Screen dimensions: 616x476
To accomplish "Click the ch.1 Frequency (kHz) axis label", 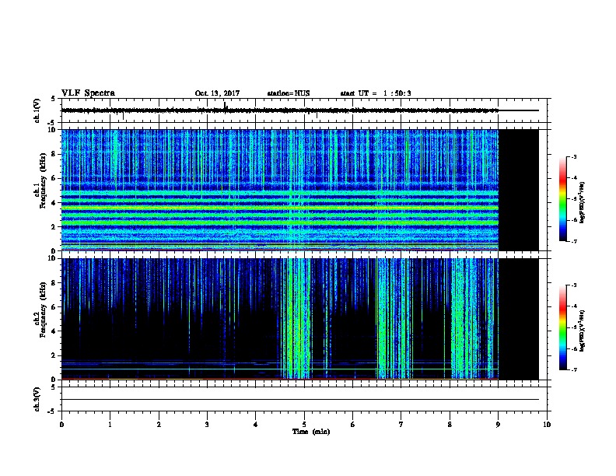I will pos(40,180).
